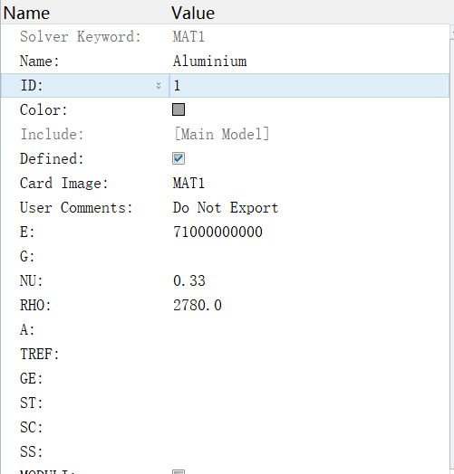Click the empty A value field

[x=309, y=330]
